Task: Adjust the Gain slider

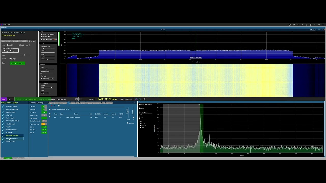Action: coord(24,55)
